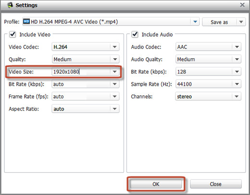
Task: Toggle the Include Audio checkbox
Action: pyautogui.click(x=135, y=34)
